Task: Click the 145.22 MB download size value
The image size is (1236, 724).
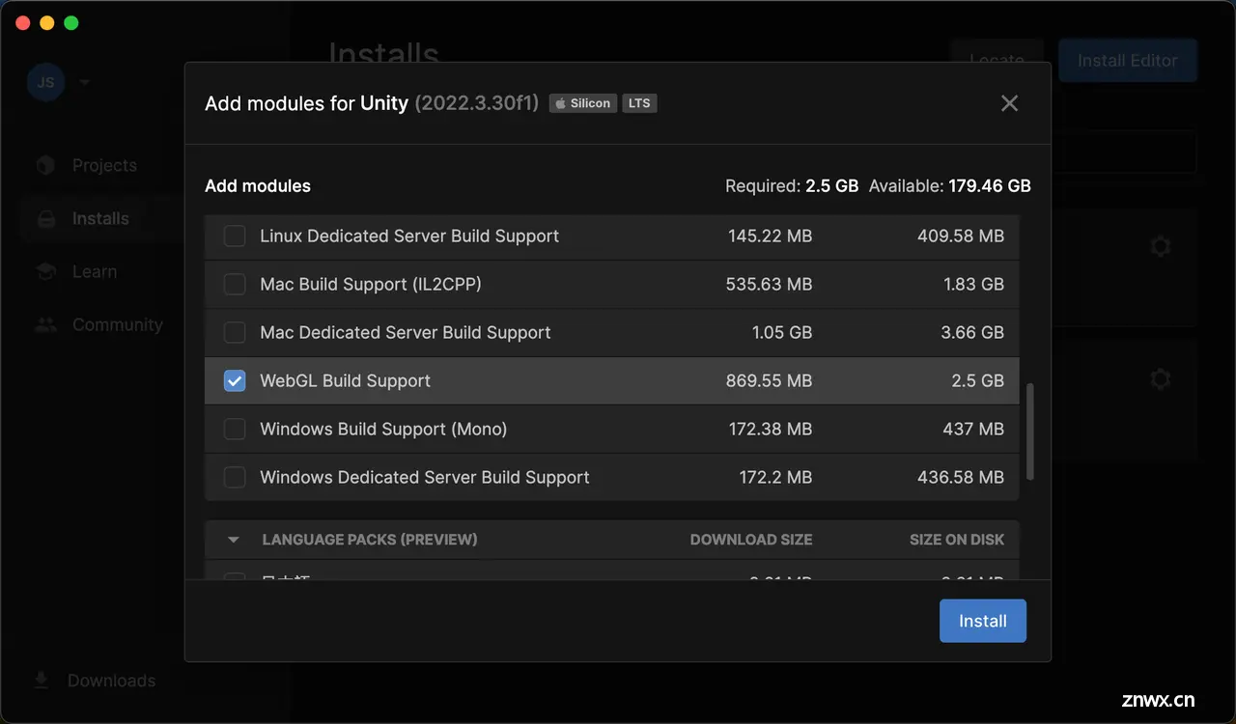Action: (771, 236)
